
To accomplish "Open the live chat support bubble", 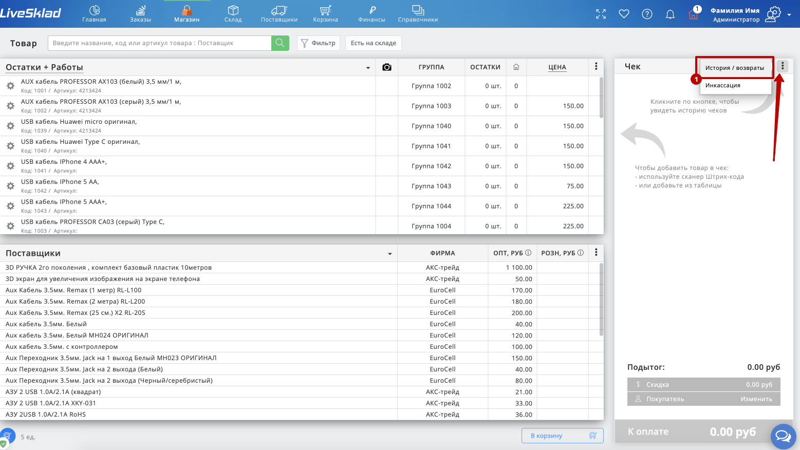I will 783,437.
